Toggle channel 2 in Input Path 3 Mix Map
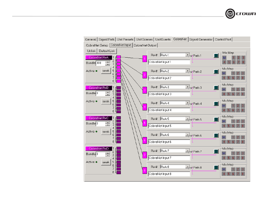The height and width of the screenshot is (207, 268). coord(238,89)
